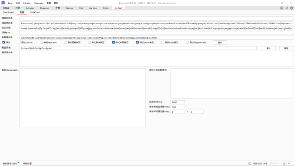
Task: Open the Burp menu
Action: 10,3
